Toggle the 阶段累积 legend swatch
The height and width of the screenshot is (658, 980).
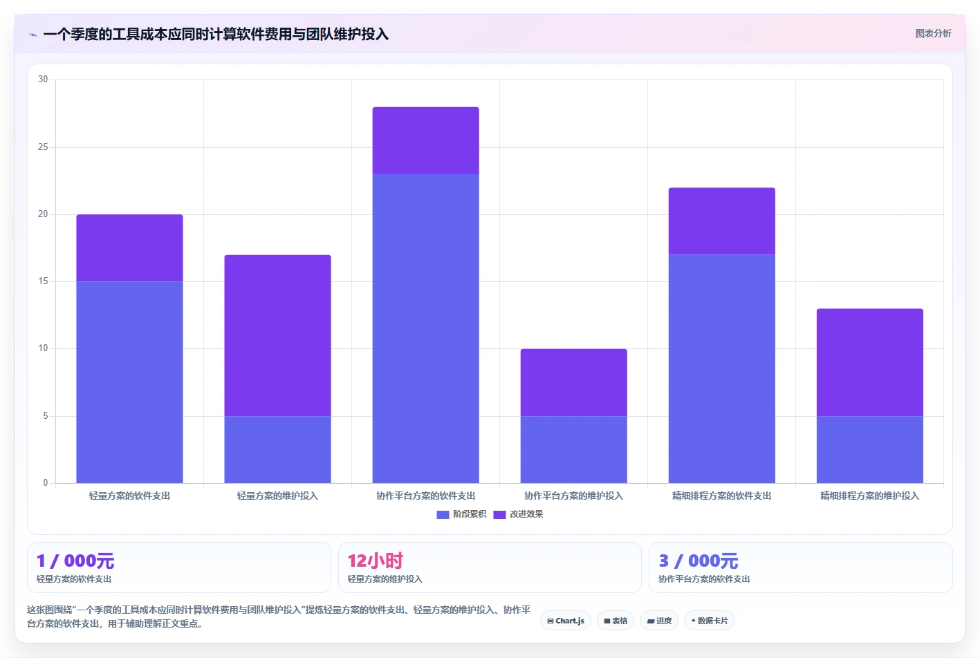coord(443,514)
